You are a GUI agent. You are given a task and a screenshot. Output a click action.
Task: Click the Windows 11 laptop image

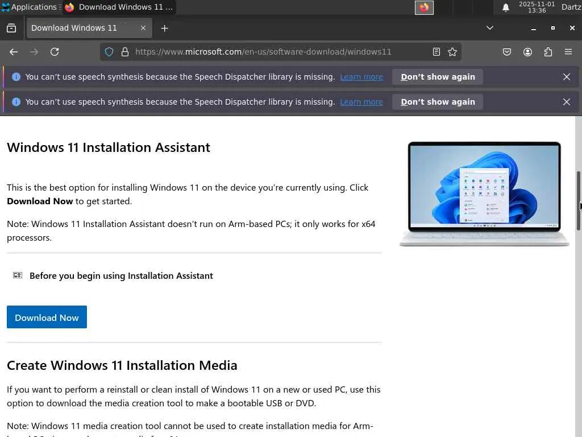pyautogui.click(x=484, y=193)
